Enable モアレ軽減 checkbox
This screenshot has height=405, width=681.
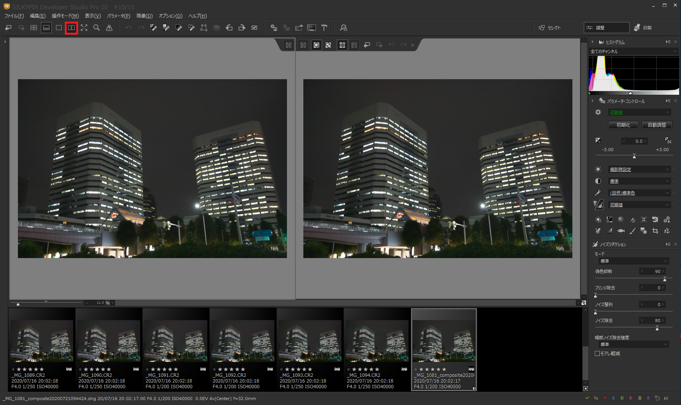pyautogui.click(x=598, y=354)
